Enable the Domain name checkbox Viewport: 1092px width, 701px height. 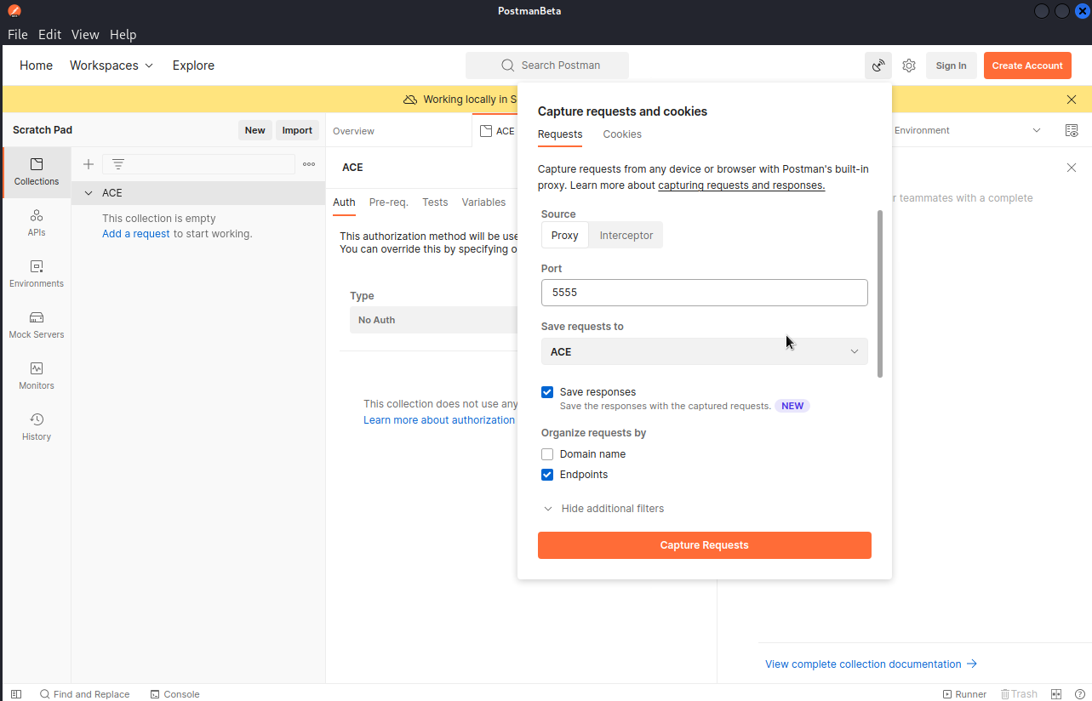[547, 454]
